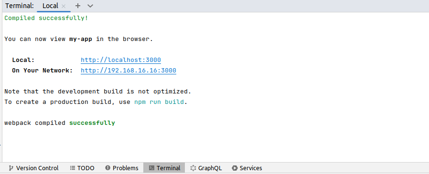Click the Terminal prompt icon in bottom bar
Screen dimensions: 429x174
(151, 168)
